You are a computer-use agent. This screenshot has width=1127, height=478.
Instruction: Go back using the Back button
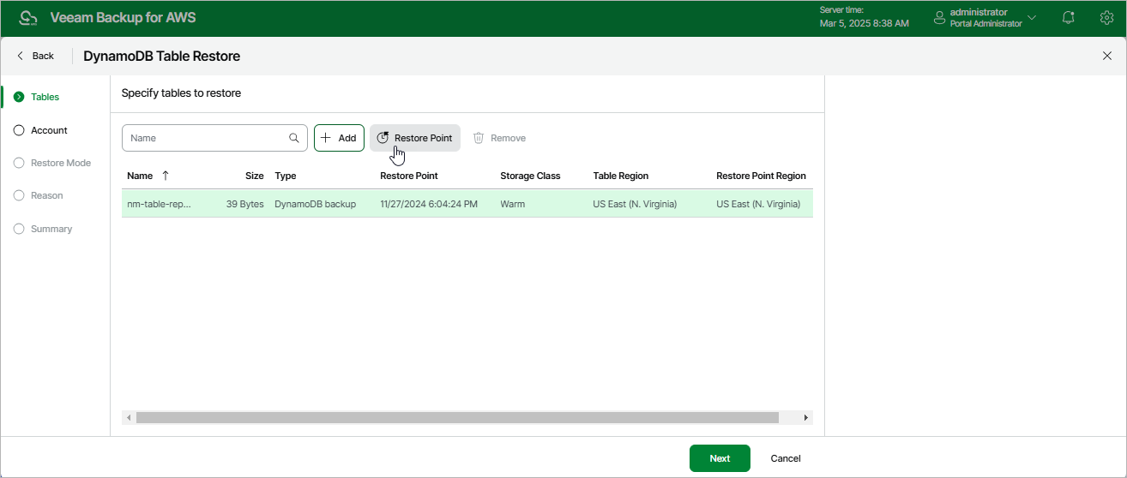35,56
